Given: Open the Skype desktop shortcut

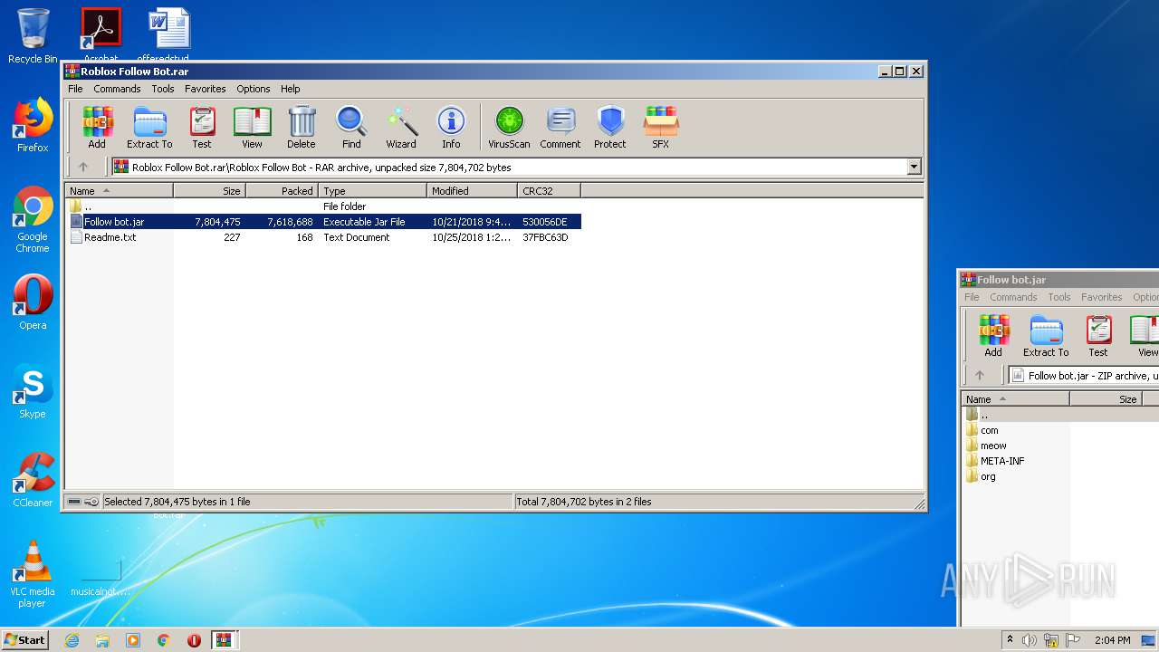Looking at the screenshot, I should coord(33,391).
